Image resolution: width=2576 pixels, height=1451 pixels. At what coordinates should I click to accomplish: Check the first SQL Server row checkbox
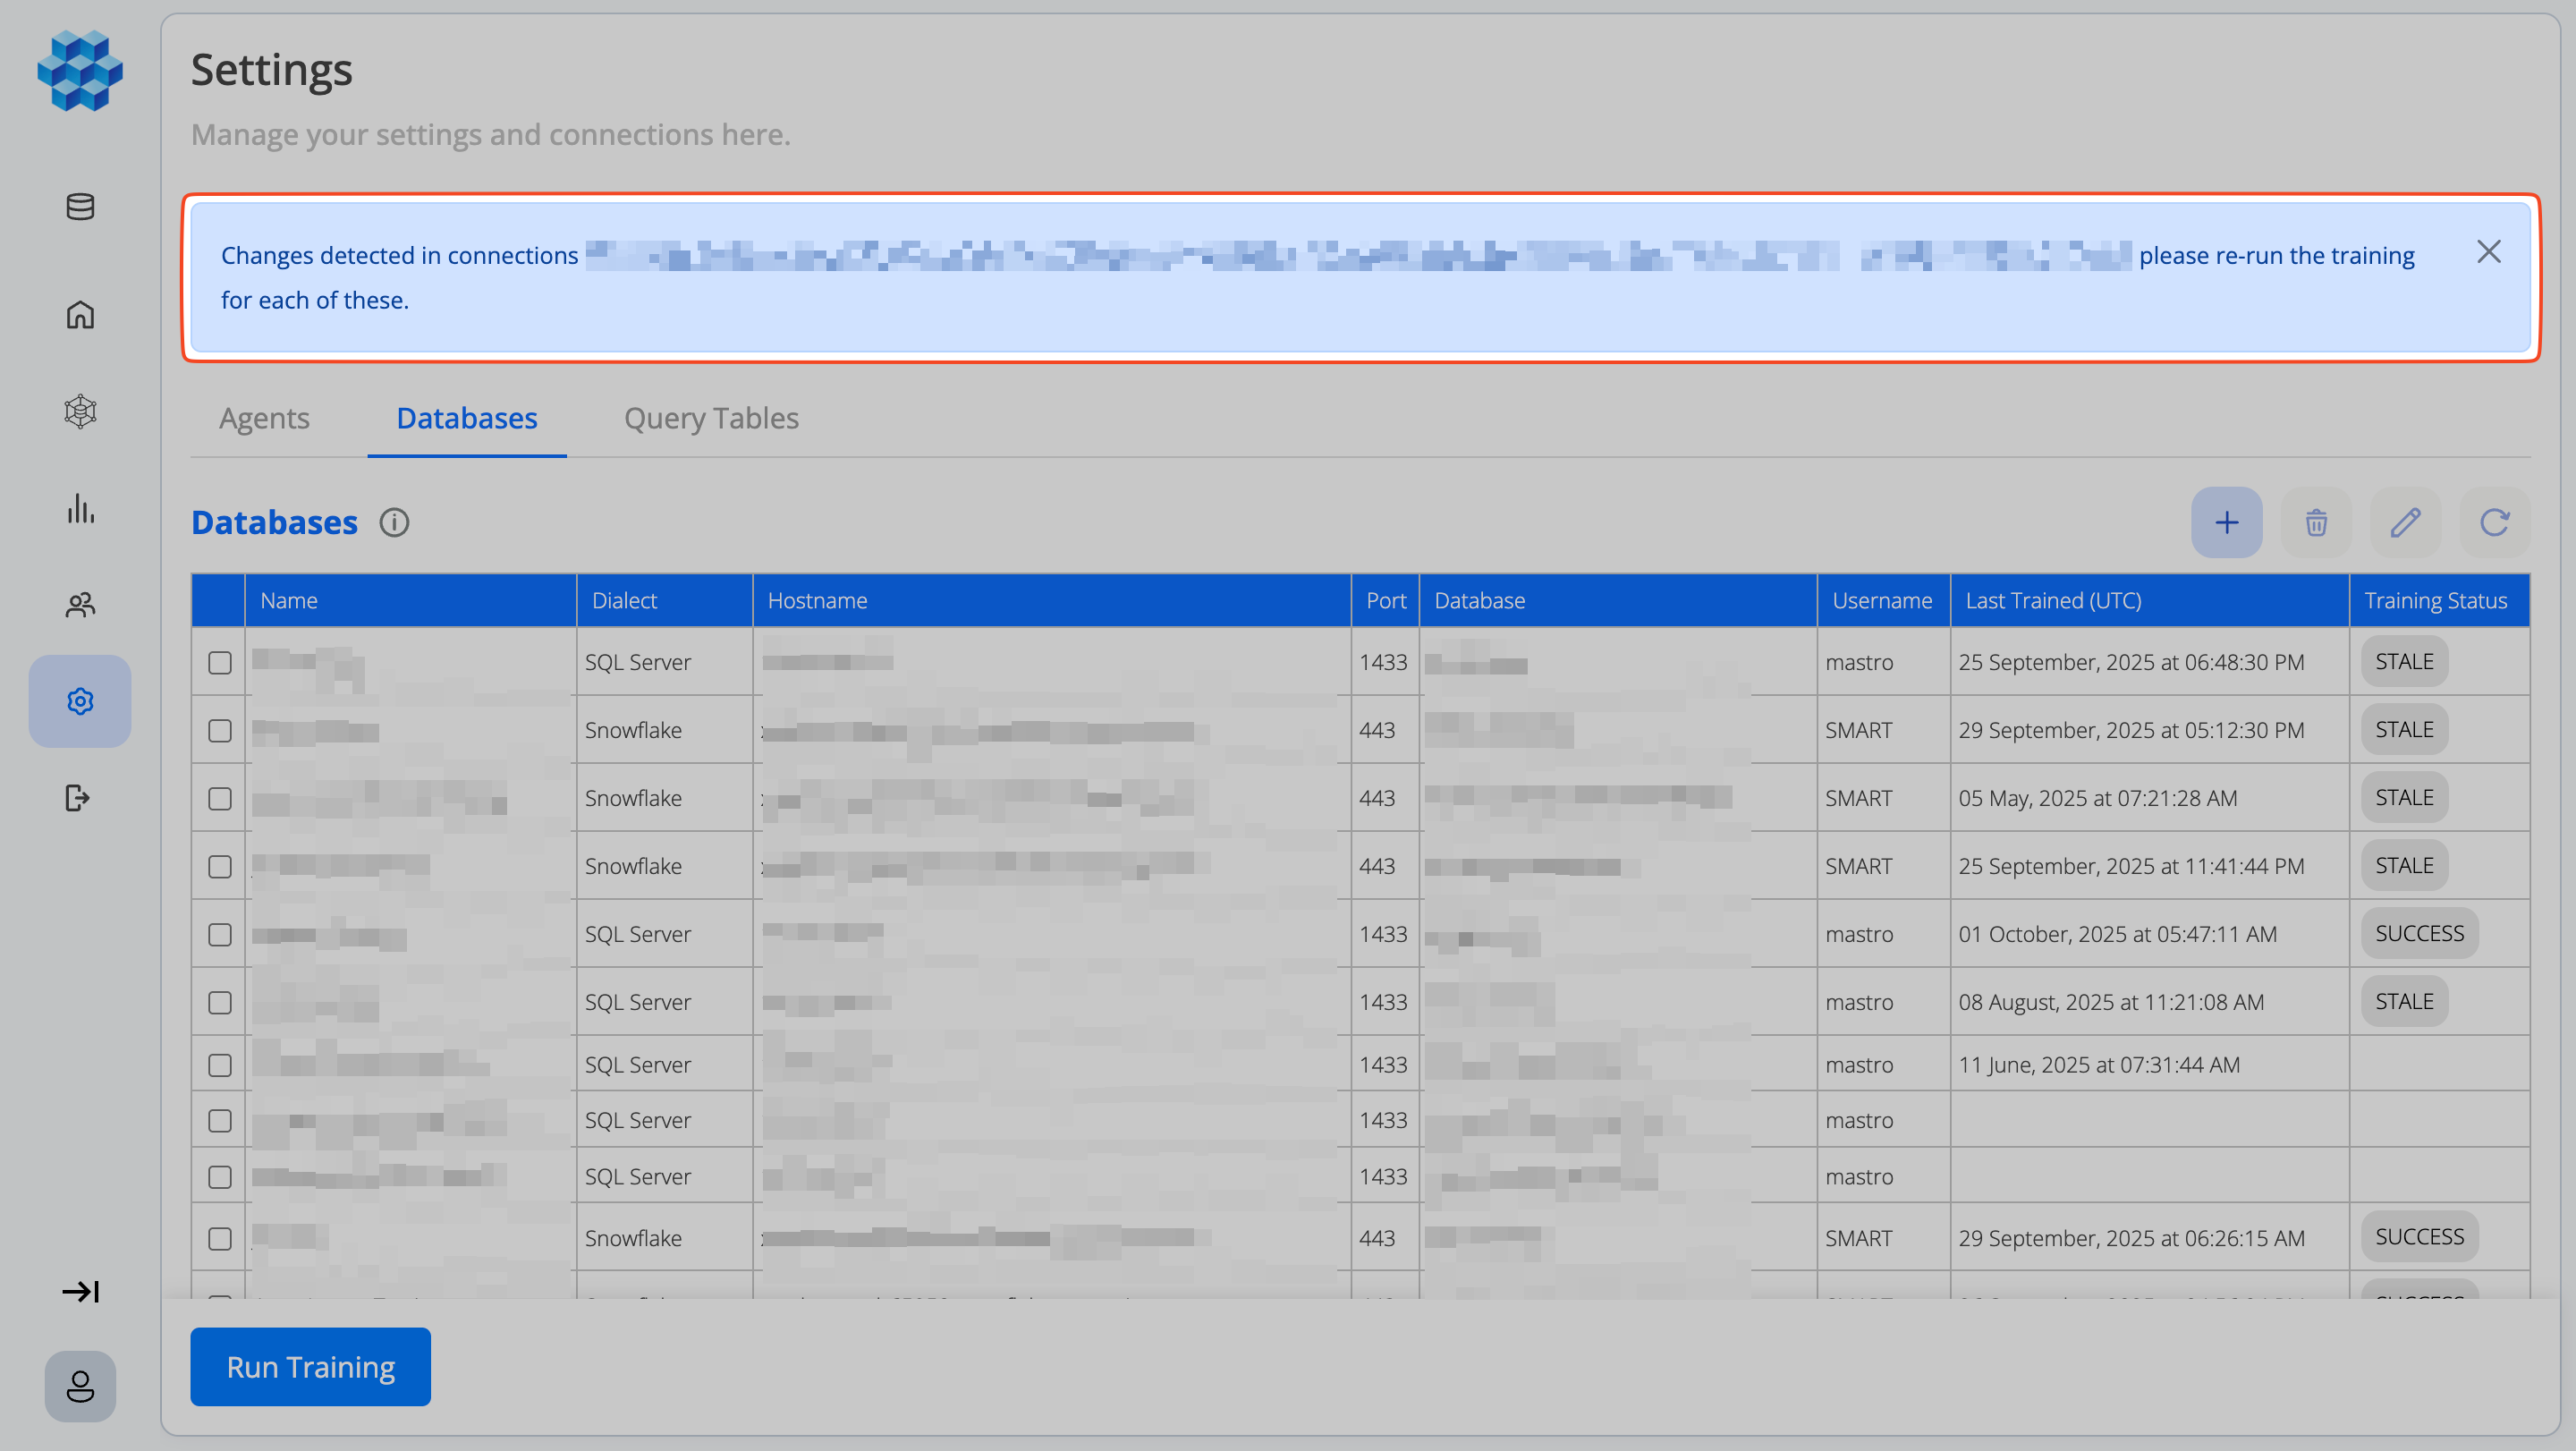click(x=219, y=661)
